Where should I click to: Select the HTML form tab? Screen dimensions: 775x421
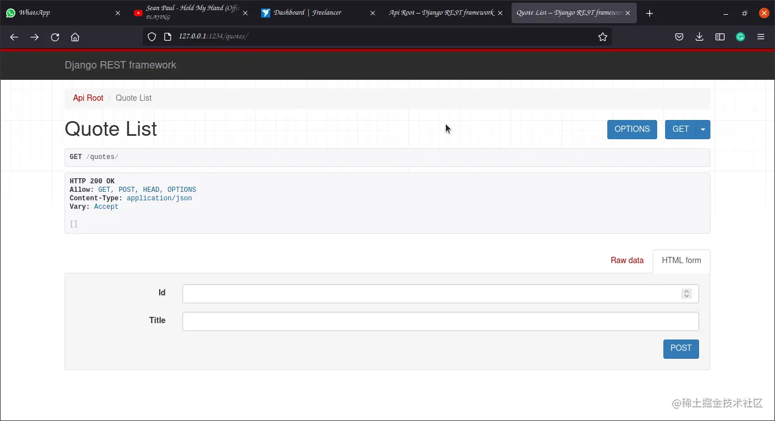coord(682,261)
